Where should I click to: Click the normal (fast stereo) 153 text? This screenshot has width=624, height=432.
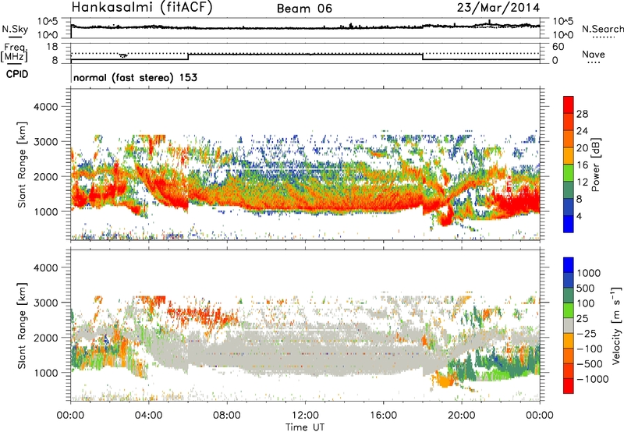point(135,77)
